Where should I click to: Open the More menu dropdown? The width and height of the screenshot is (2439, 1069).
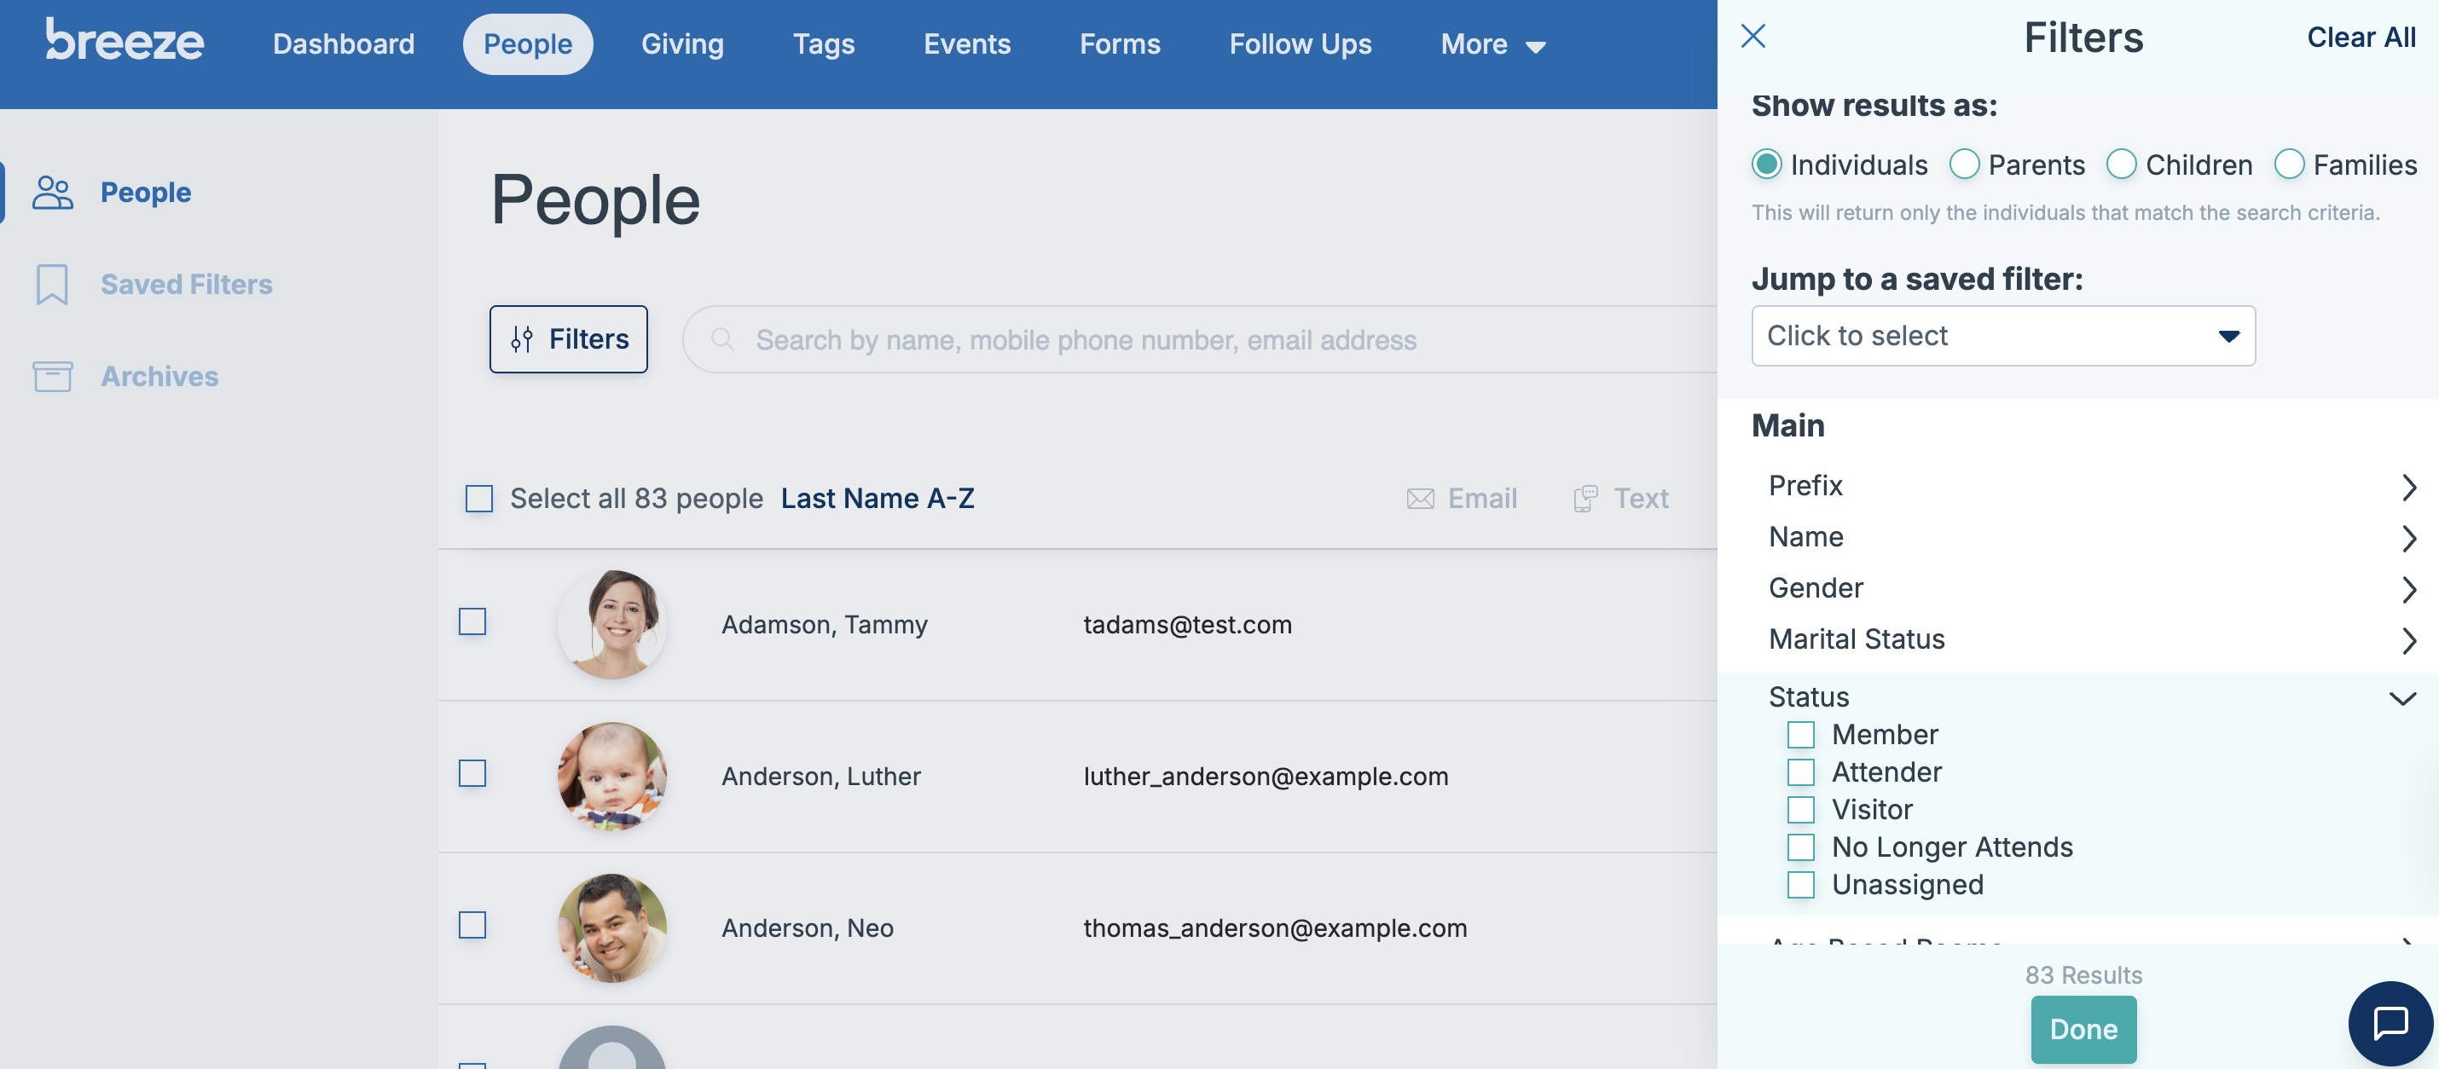1492,43
